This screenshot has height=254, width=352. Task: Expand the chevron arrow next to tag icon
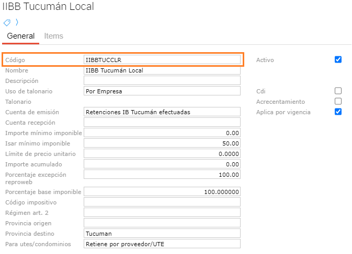coord(16,22)
